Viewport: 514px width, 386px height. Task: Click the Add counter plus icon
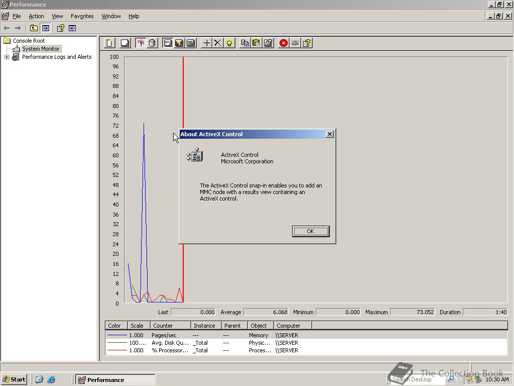tap(206, 43)
